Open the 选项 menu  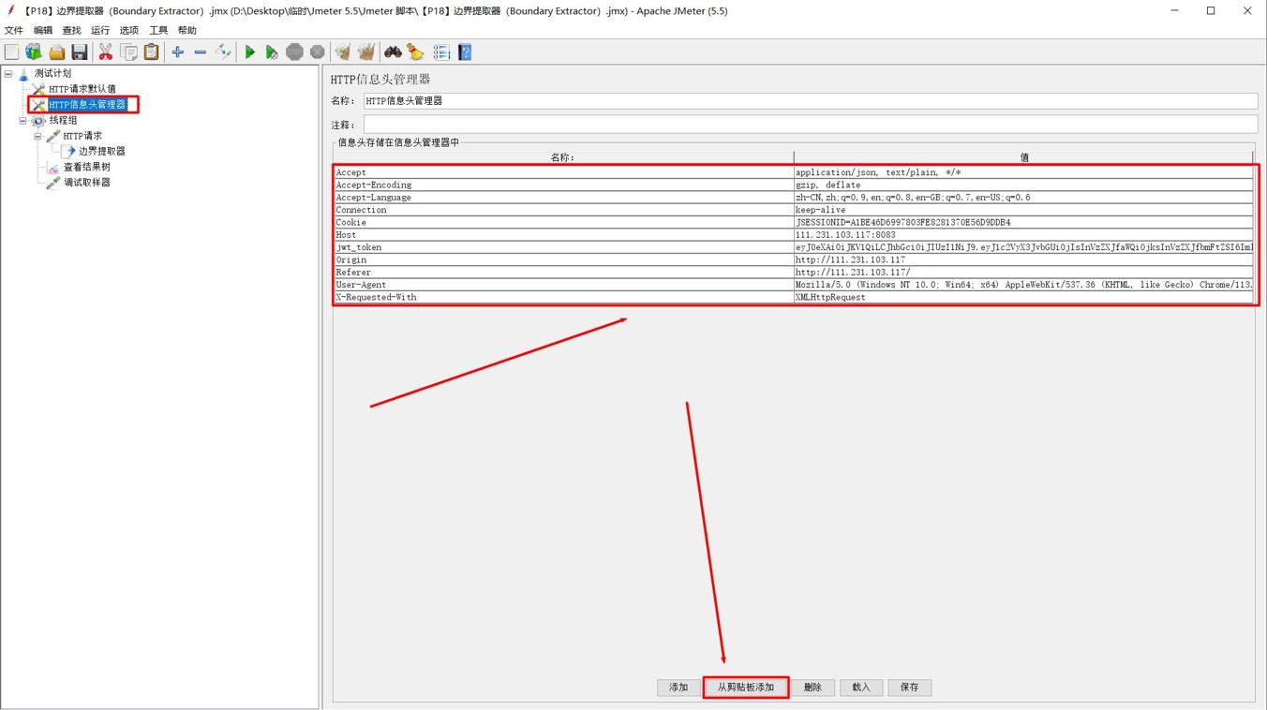(x=129, y=30)
